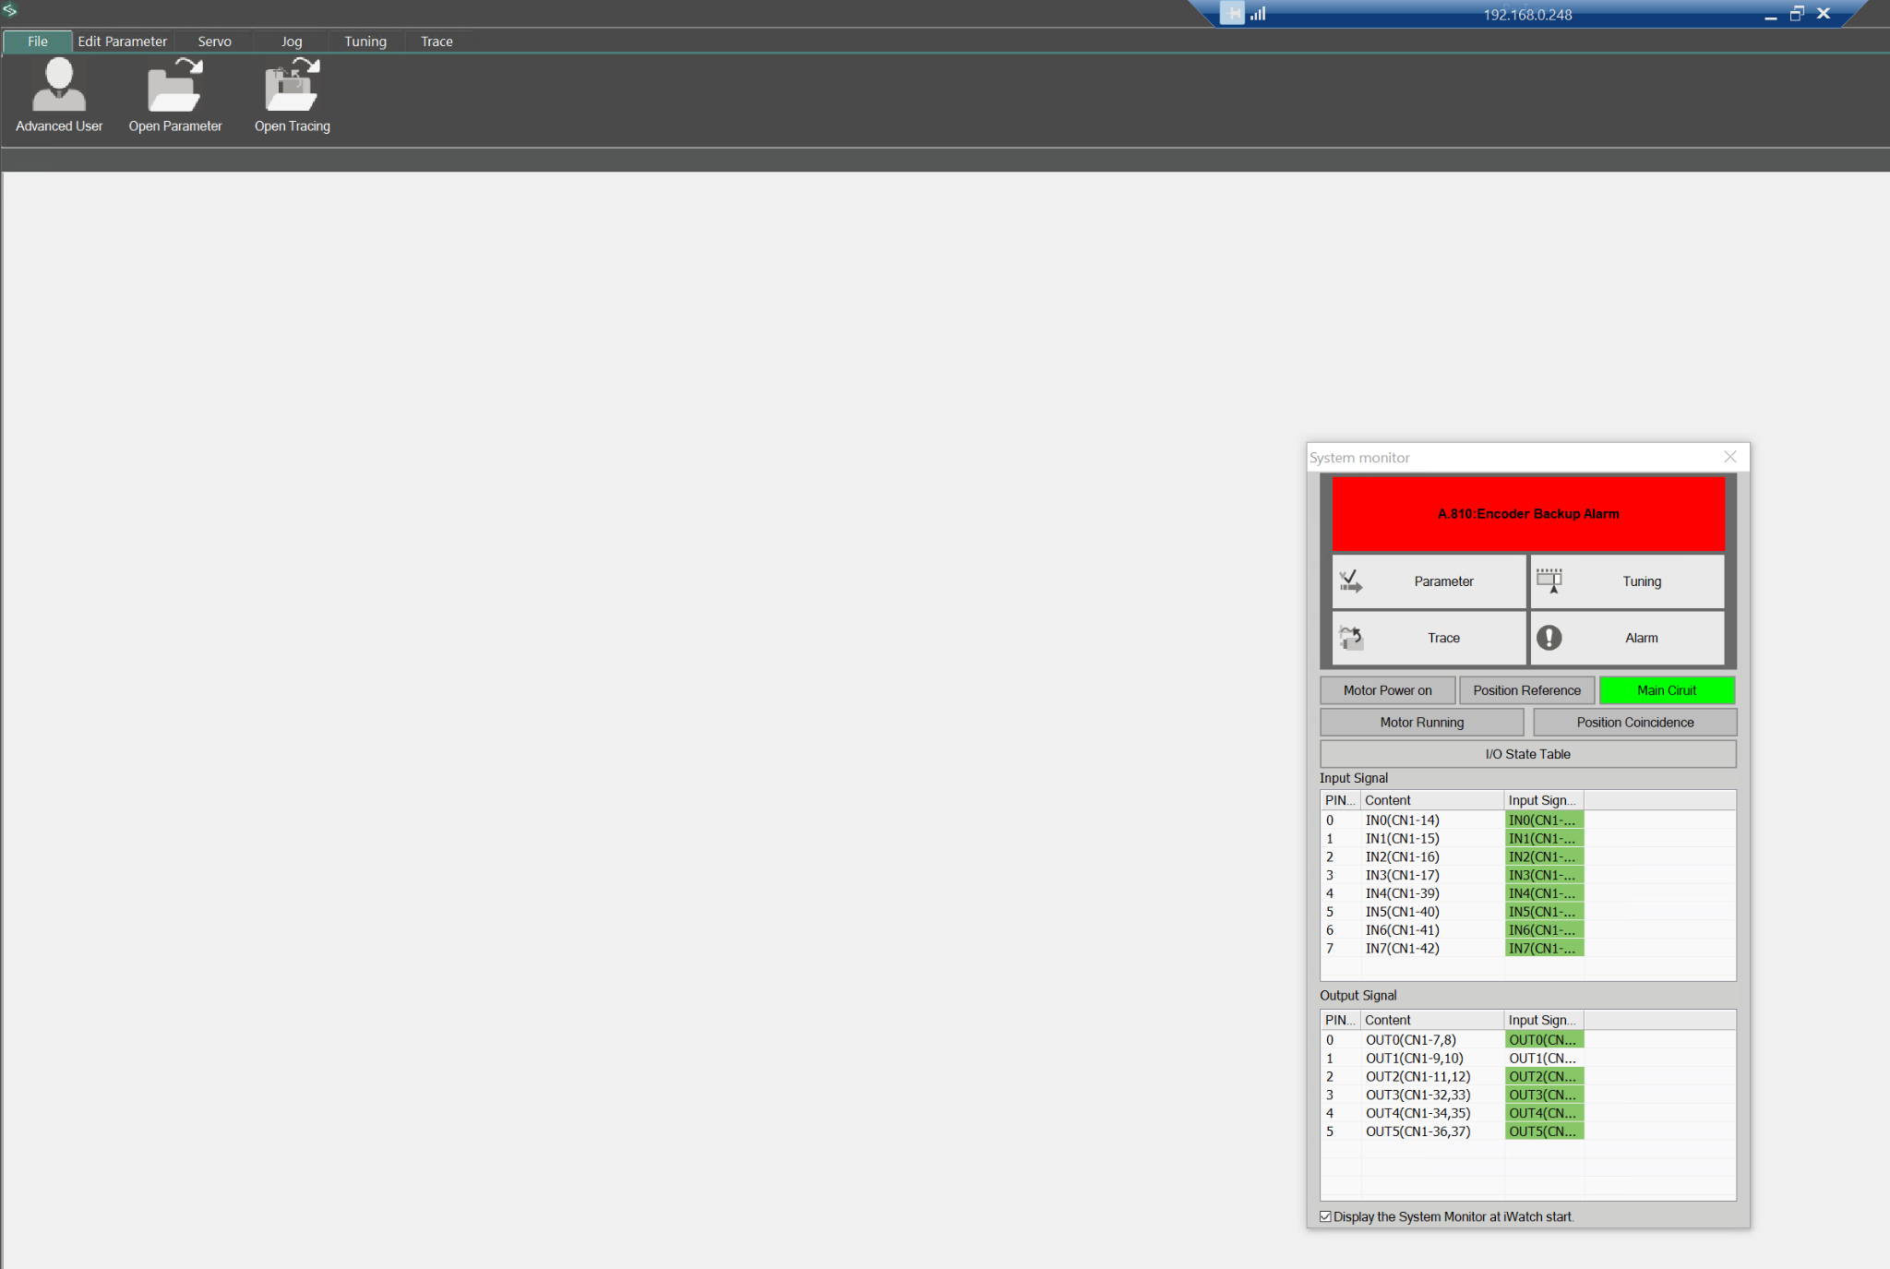
Task: Click the I/O State Table button
Action: [x=1527, y=754]
